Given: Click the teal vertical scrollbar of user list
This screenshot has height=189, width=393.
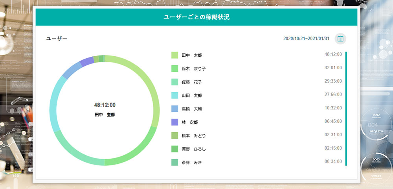Looking at the screenshot, I should [x=346, y=108].
